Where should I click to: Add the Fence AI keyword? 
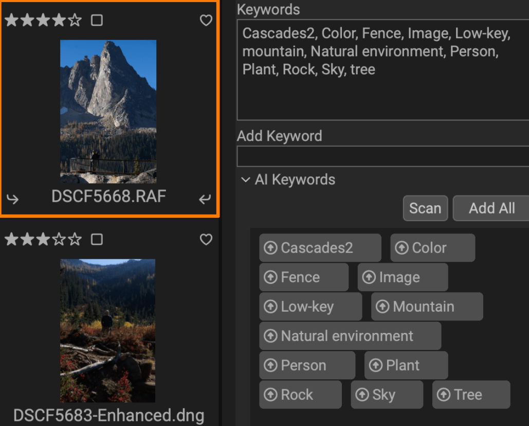(304, 277)
